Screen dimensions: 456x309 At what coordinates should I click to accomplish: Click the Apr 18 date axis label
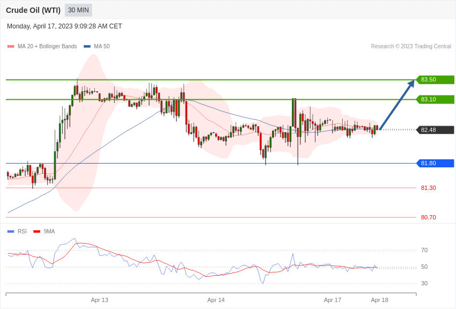379,300
